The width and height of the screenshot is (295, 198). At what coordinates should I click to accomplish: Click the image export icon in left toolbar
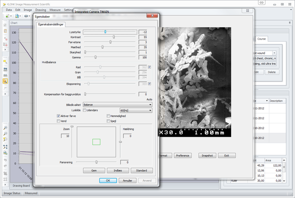pyautogui.click(x=5, y=153)
